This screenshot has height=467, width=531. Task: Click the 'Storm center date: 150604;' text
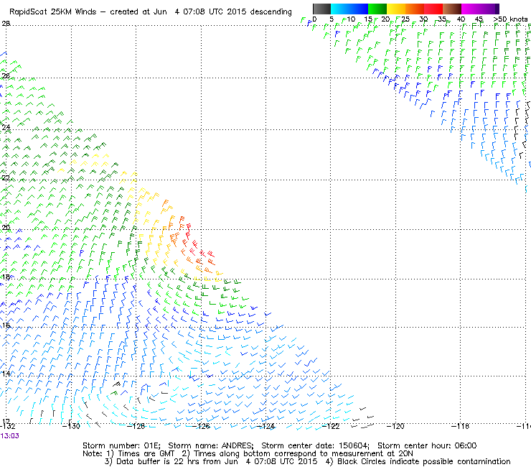click(315, 445)
